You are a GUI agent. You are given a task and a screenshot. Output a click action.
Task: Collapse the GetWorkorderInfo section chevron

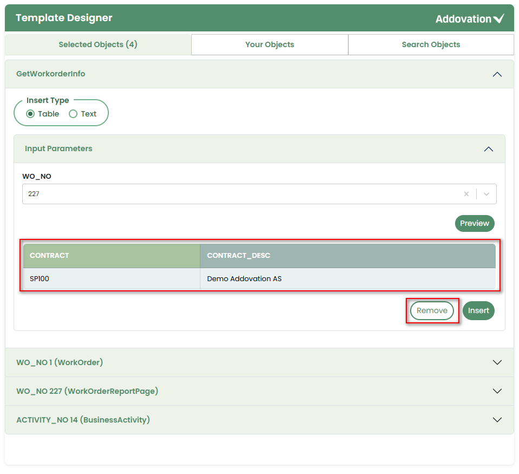[x=497, y=74]
